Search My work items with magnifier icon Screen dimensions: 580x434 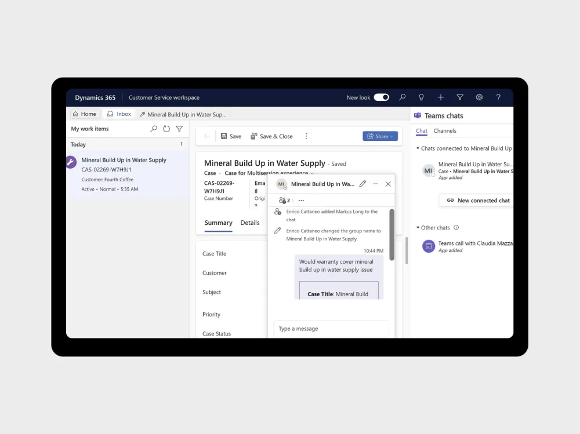click(x=154, y=129)
